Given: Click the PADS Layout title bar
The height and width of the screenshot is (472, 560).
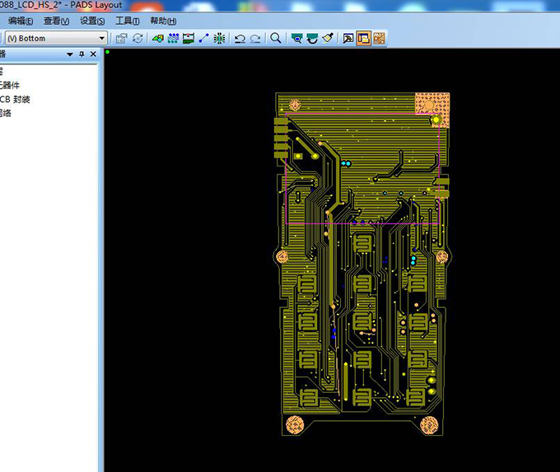Looking at the screenshot, I should (280, 6).
